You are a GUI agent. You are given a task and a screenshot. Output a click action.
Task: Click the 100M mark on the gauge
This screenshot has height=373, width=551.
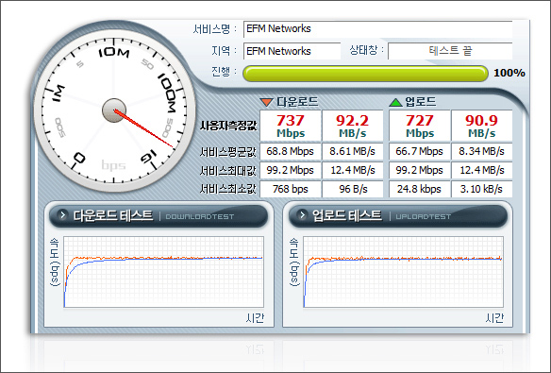coord(167,93)
